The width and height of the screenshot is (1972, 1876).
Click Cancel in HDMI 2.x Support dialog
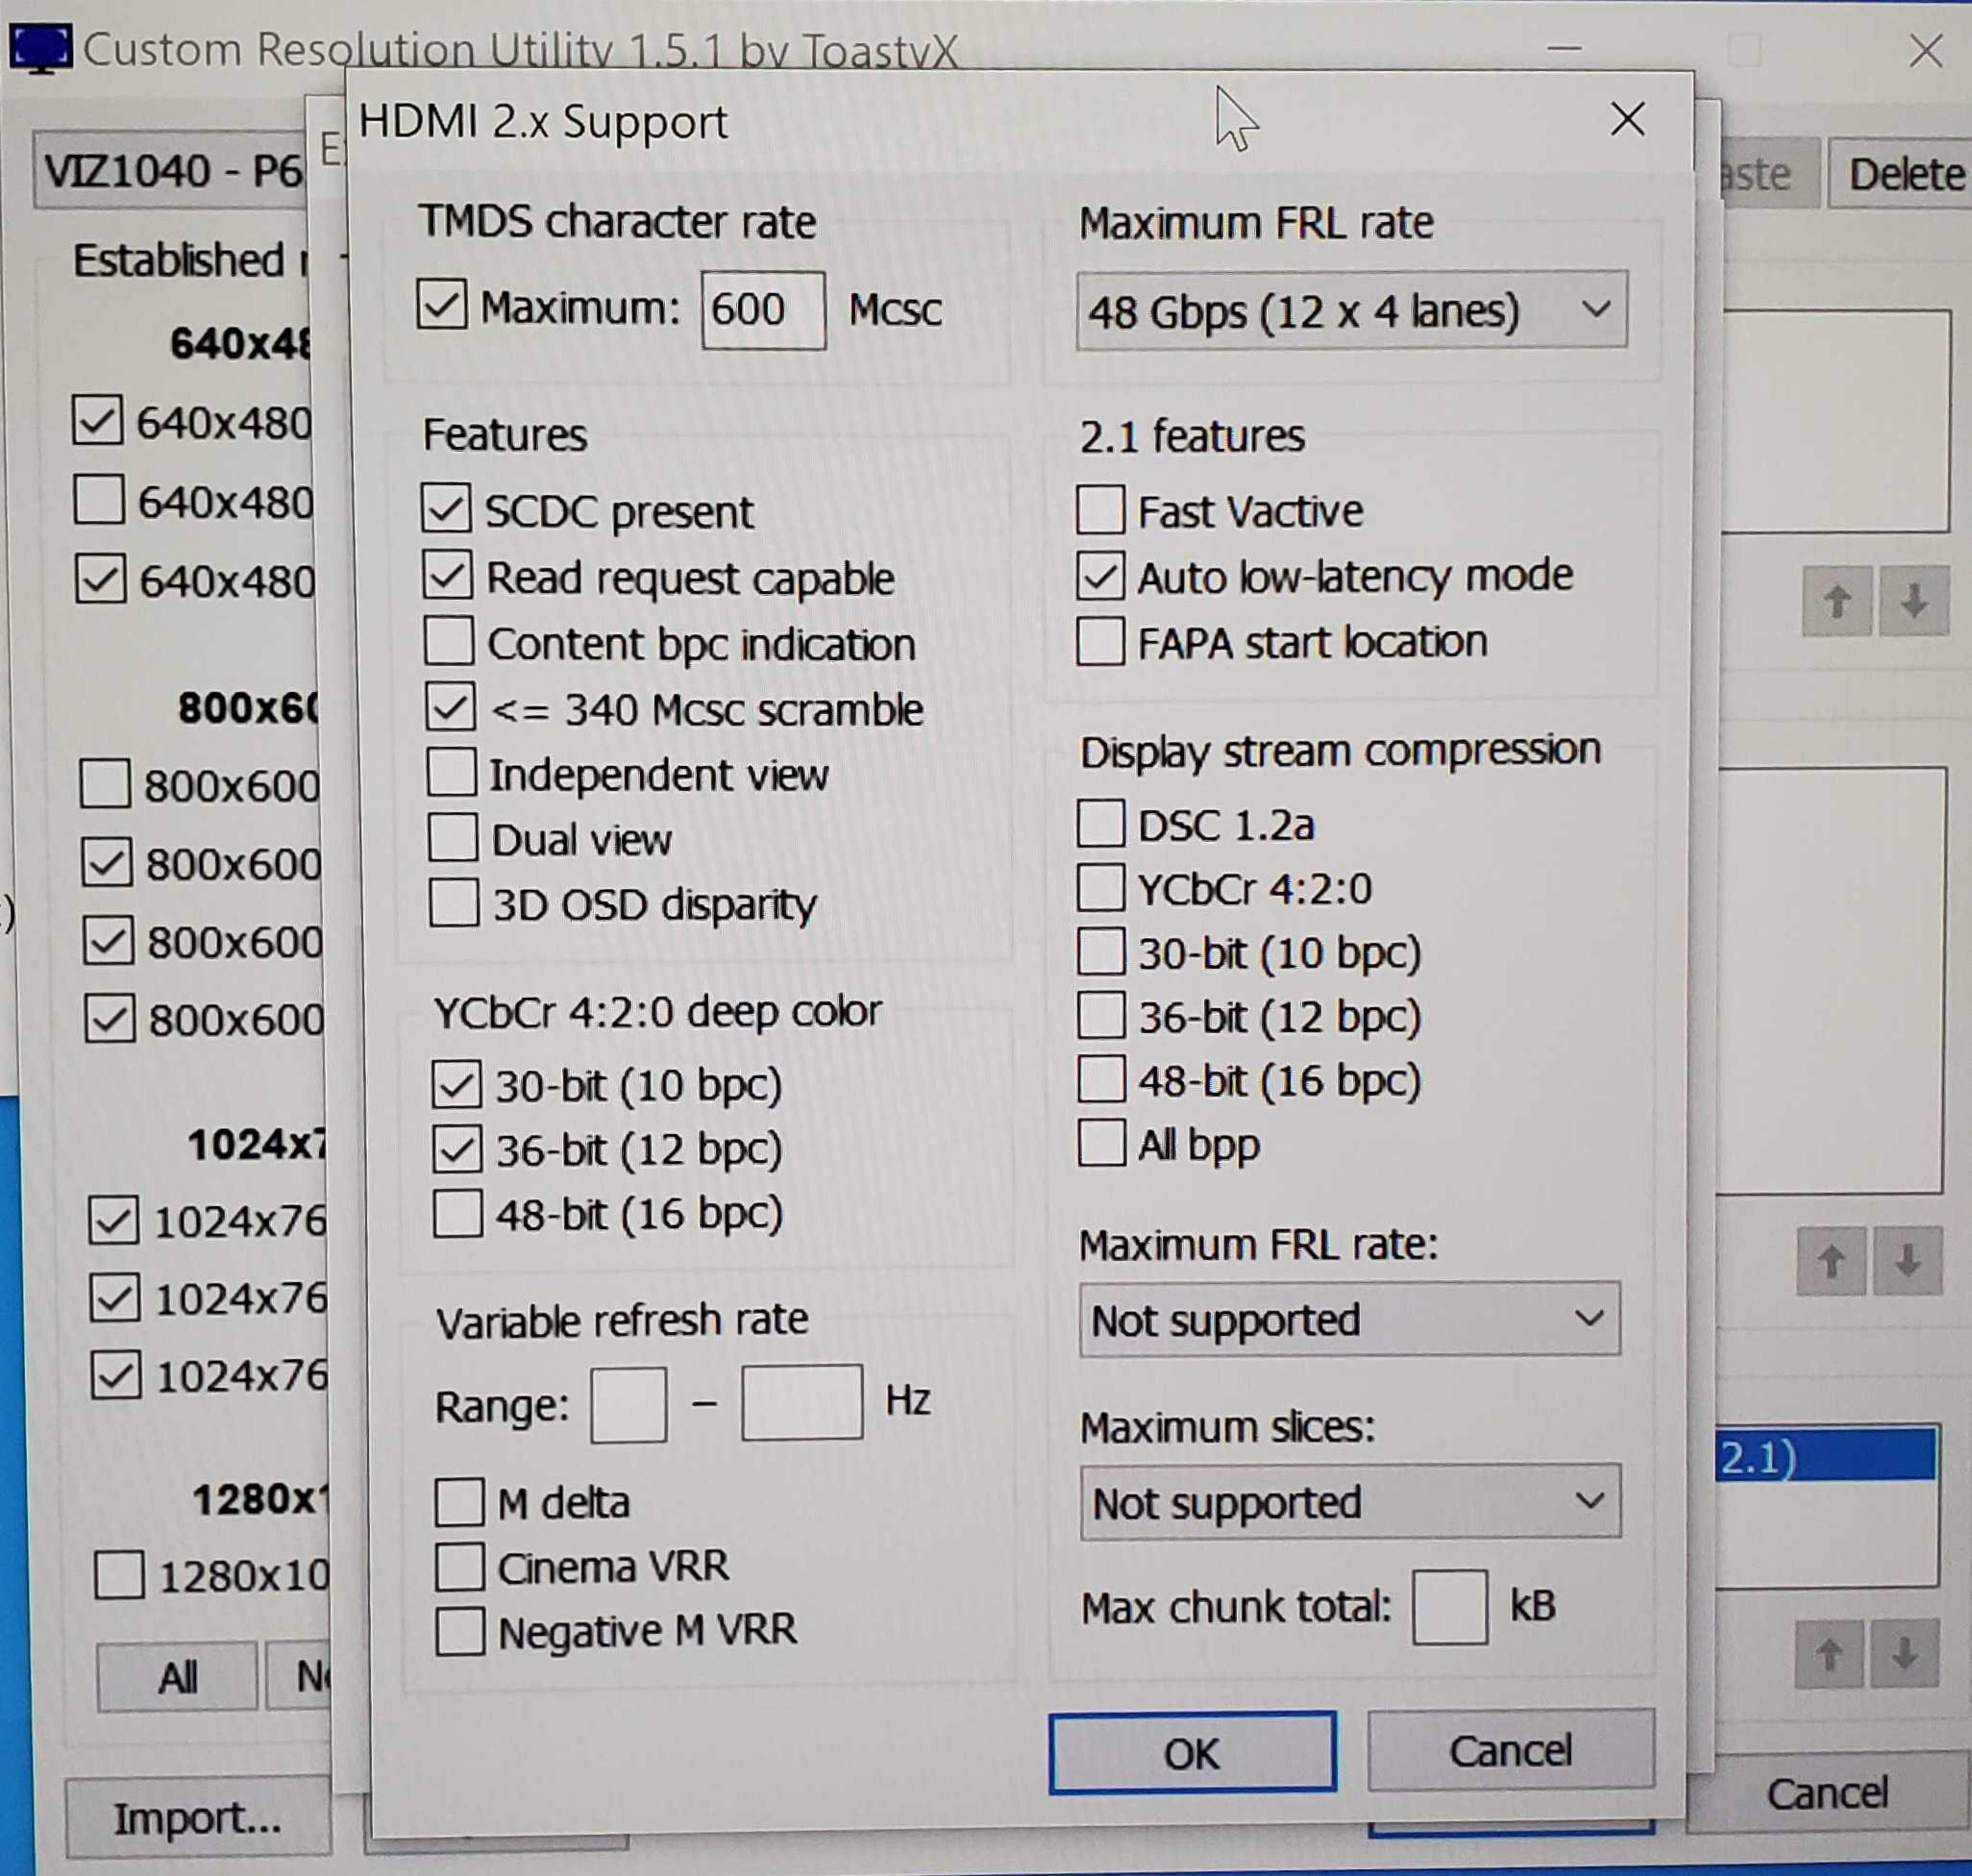point(1510,1751)
